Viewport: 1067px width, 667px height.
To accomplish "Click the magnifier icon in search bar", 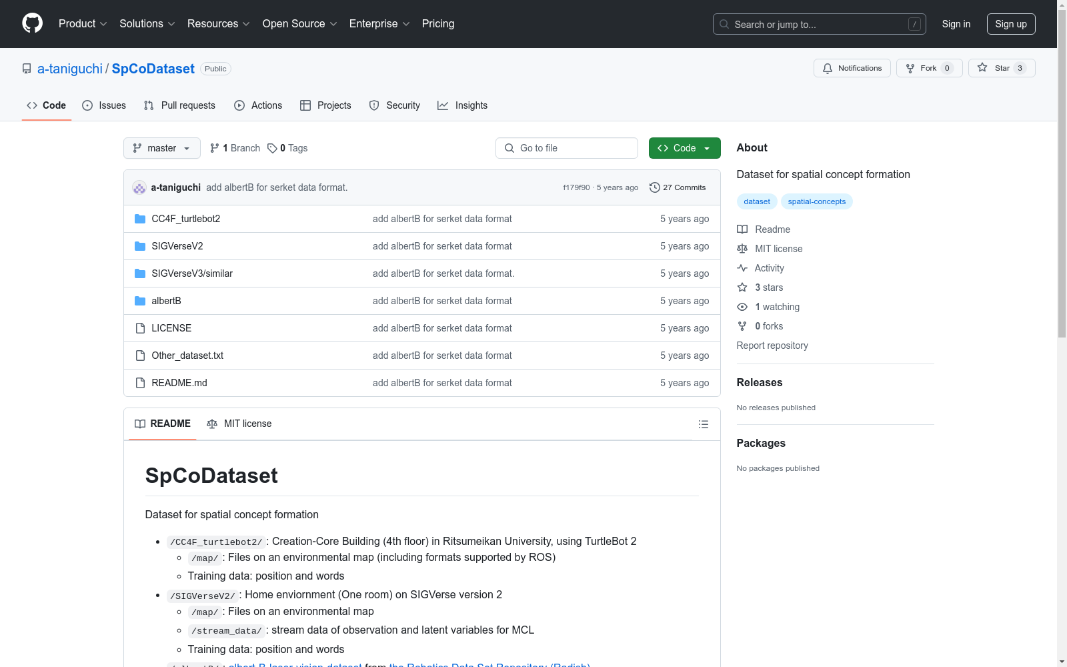I will [x=724, y=24].
